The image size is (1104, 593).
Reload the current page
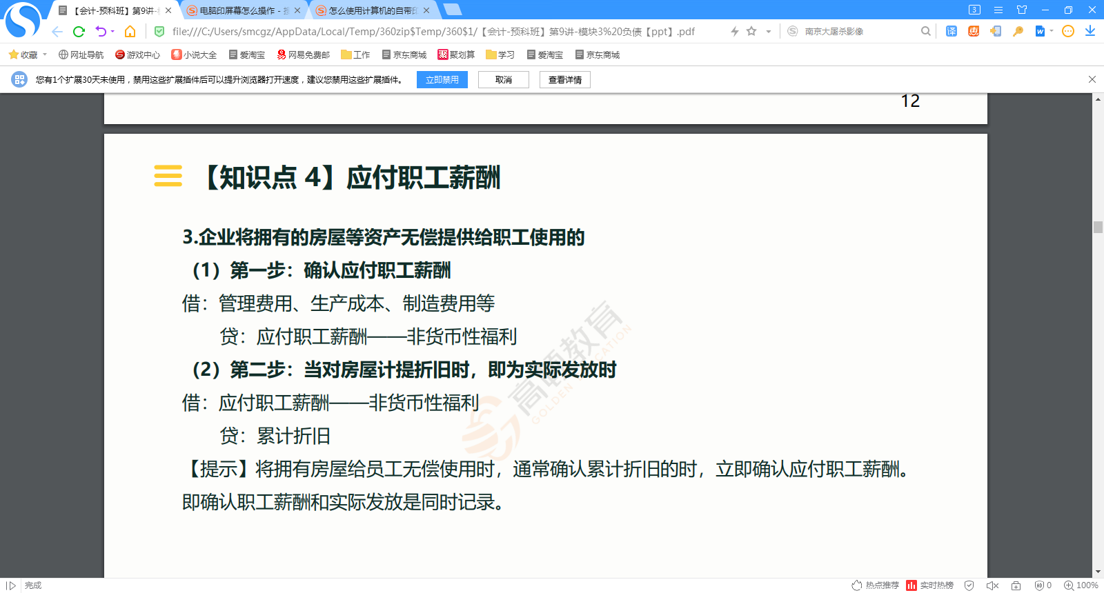(x=79, y=32)
